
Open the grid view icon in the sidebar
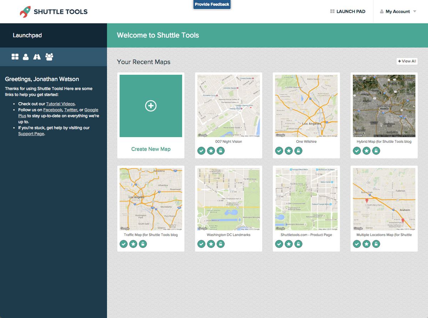tap(15, 57)
